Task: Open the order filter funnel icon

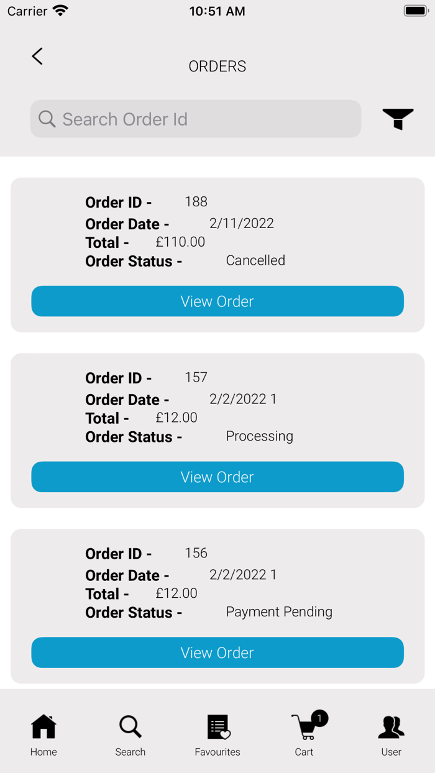Action: click(398, 119)
